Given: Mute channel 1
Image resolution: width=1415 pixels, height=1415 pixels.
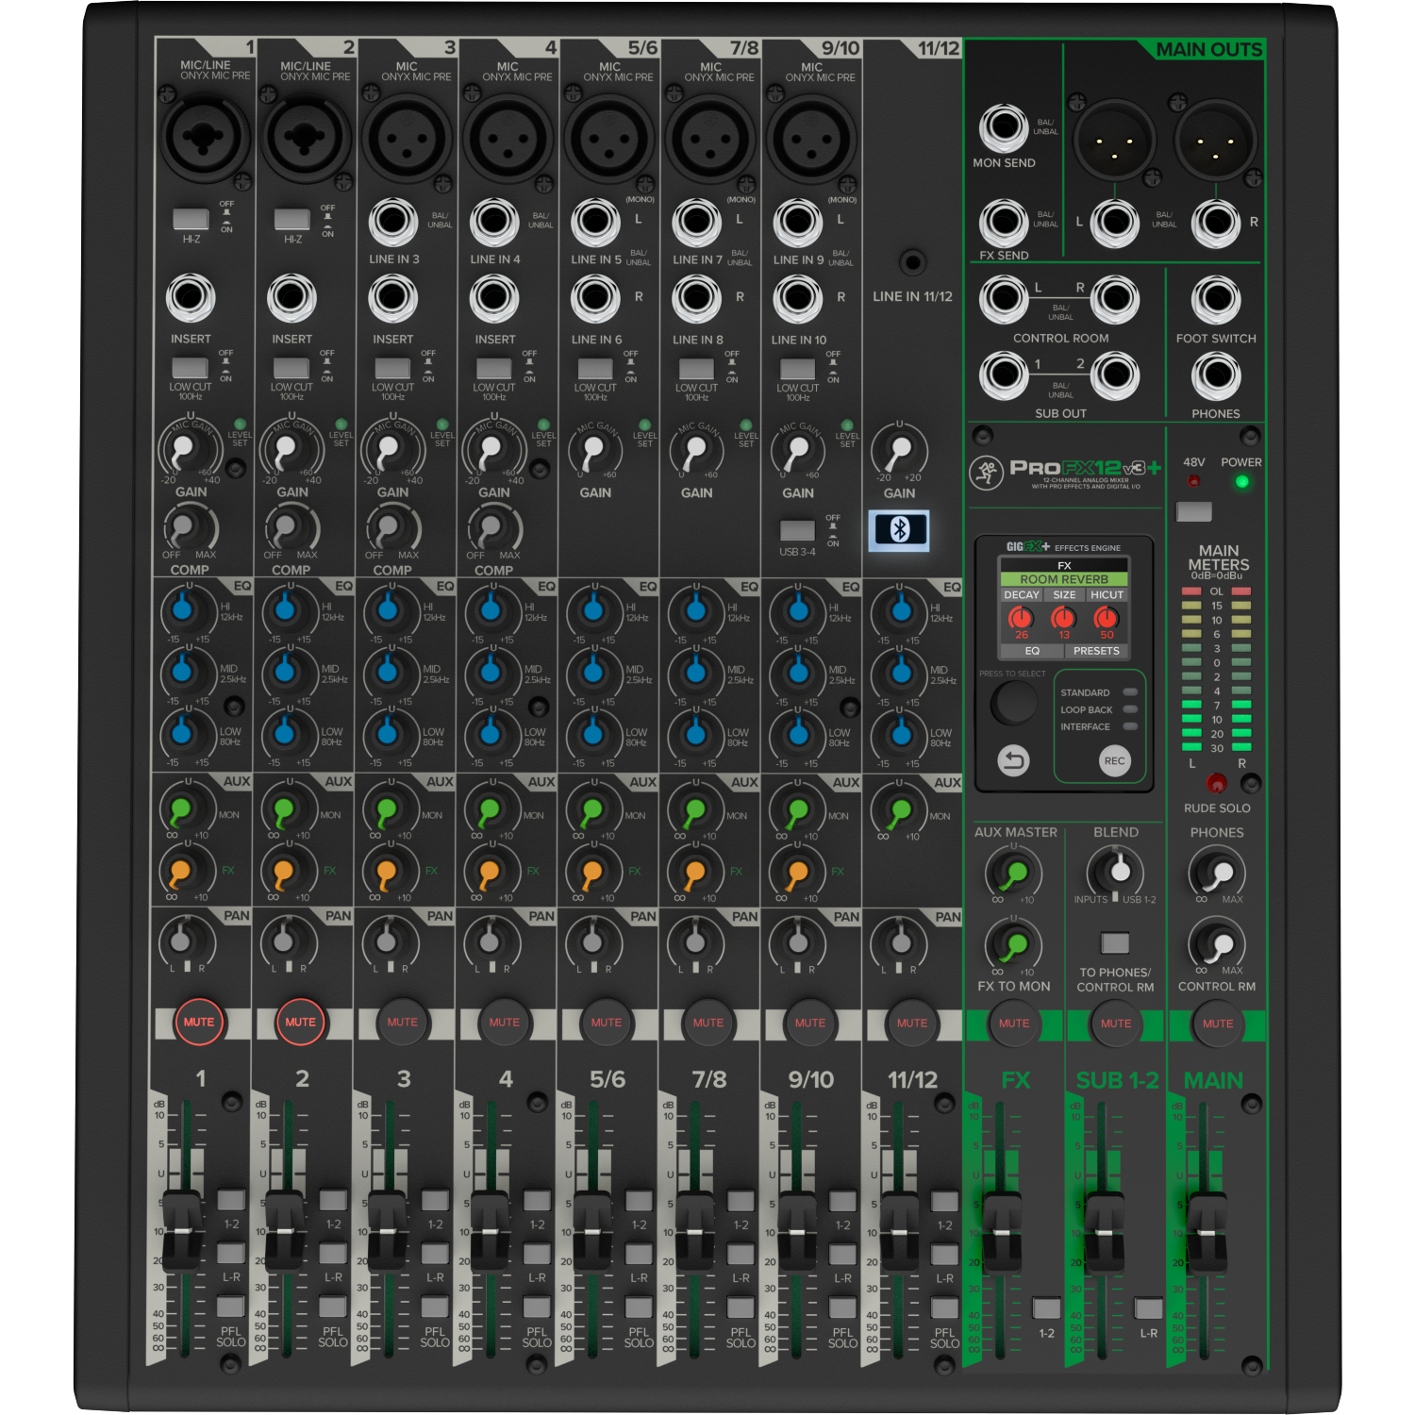Looking at the screenshot, I should pyautogui.click(x=198, y=1022).
